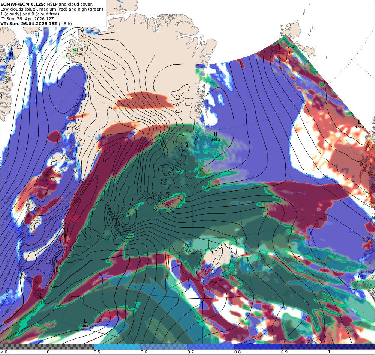This screenshot has width=375, height=355.
Task: Click the 1028 isobar label on left edge
Action: [x=7, y=153]
